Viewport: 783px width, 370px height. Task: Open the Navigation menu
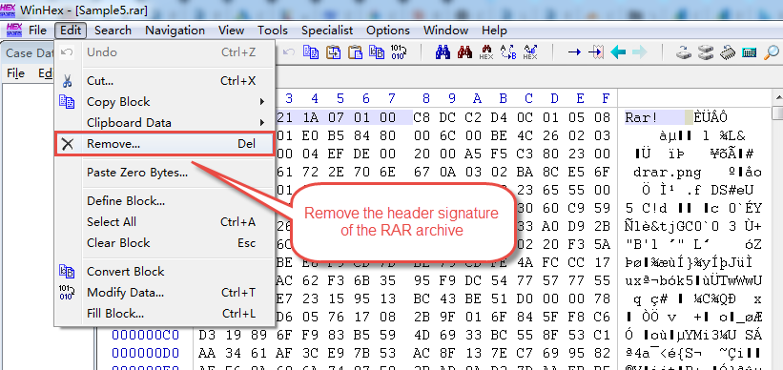click(x=175, y=31)
